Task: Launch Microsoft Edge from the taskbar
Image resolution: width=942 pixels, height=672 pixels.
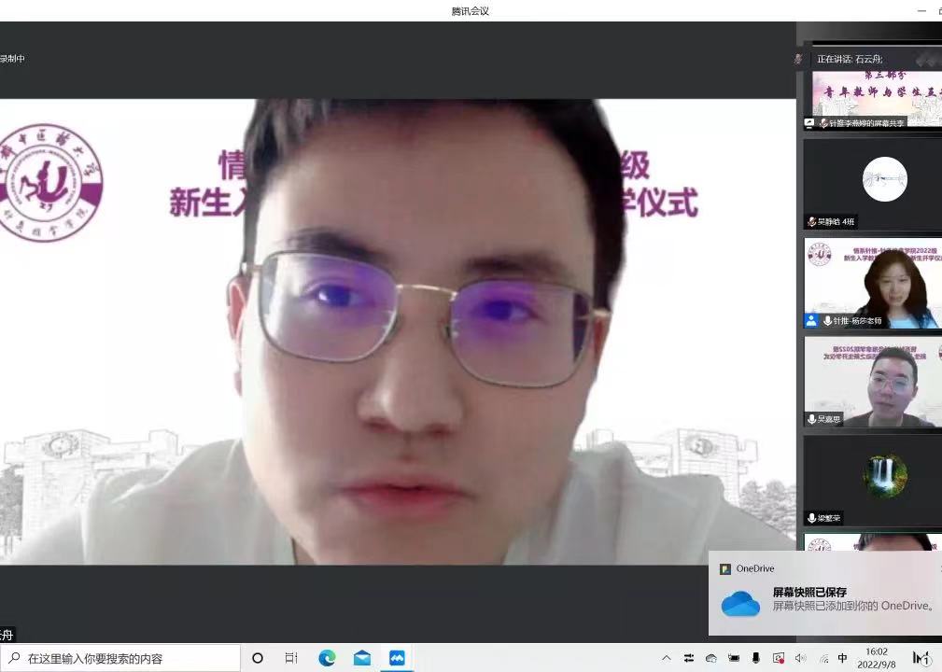Action: coord(327,658)
